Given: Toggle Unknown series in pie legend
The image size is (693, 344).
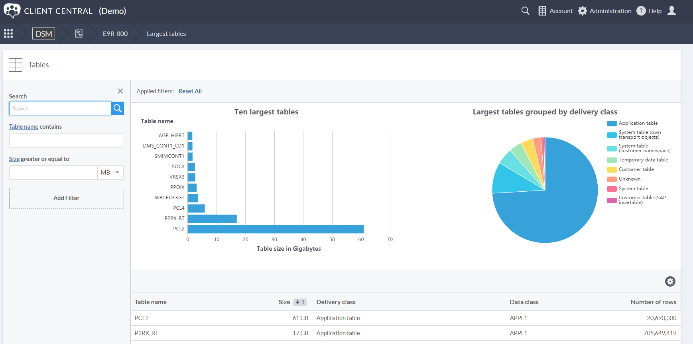Looking at the screenshot, I should click(x=629, y=179).
